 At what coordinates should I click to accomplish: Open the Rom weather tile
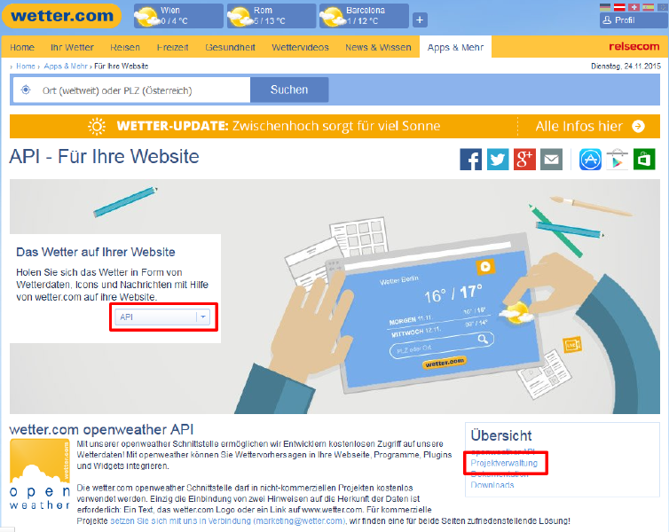[272, 16]
